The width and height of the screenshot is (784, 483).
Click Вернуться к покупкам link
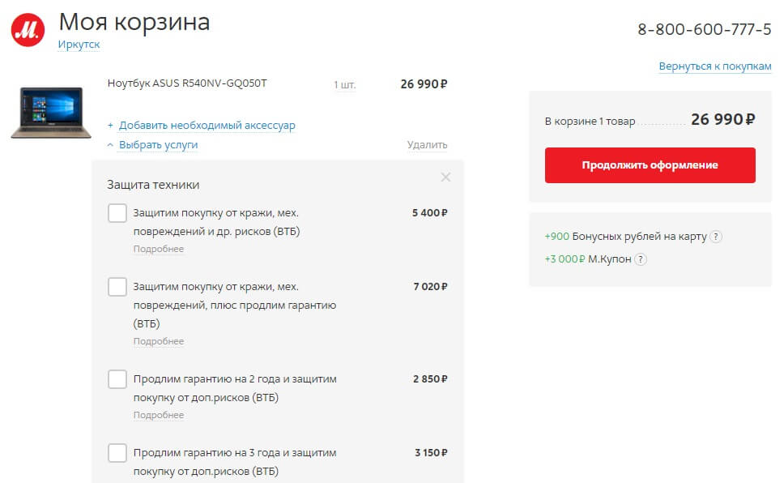(714, 66)
